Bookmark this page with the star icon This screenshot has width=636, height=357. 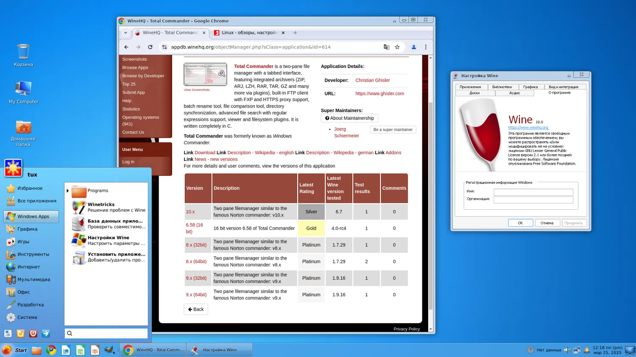pos(397,47)
